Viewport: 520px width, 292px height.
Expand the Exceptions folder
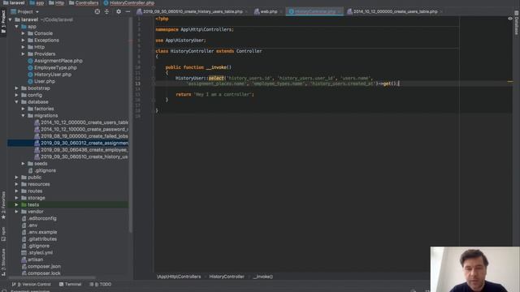(24, 40)
